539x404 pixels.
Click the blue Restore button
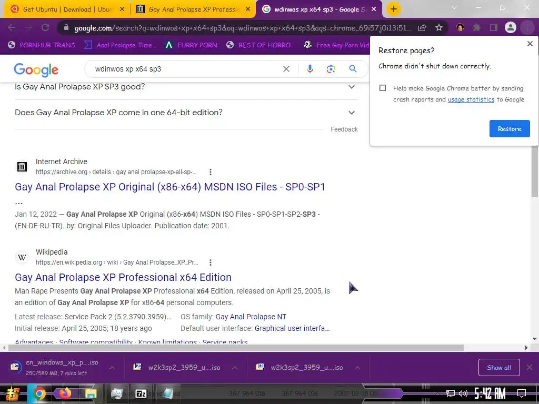pyautogui.click(x=510, y=129)
